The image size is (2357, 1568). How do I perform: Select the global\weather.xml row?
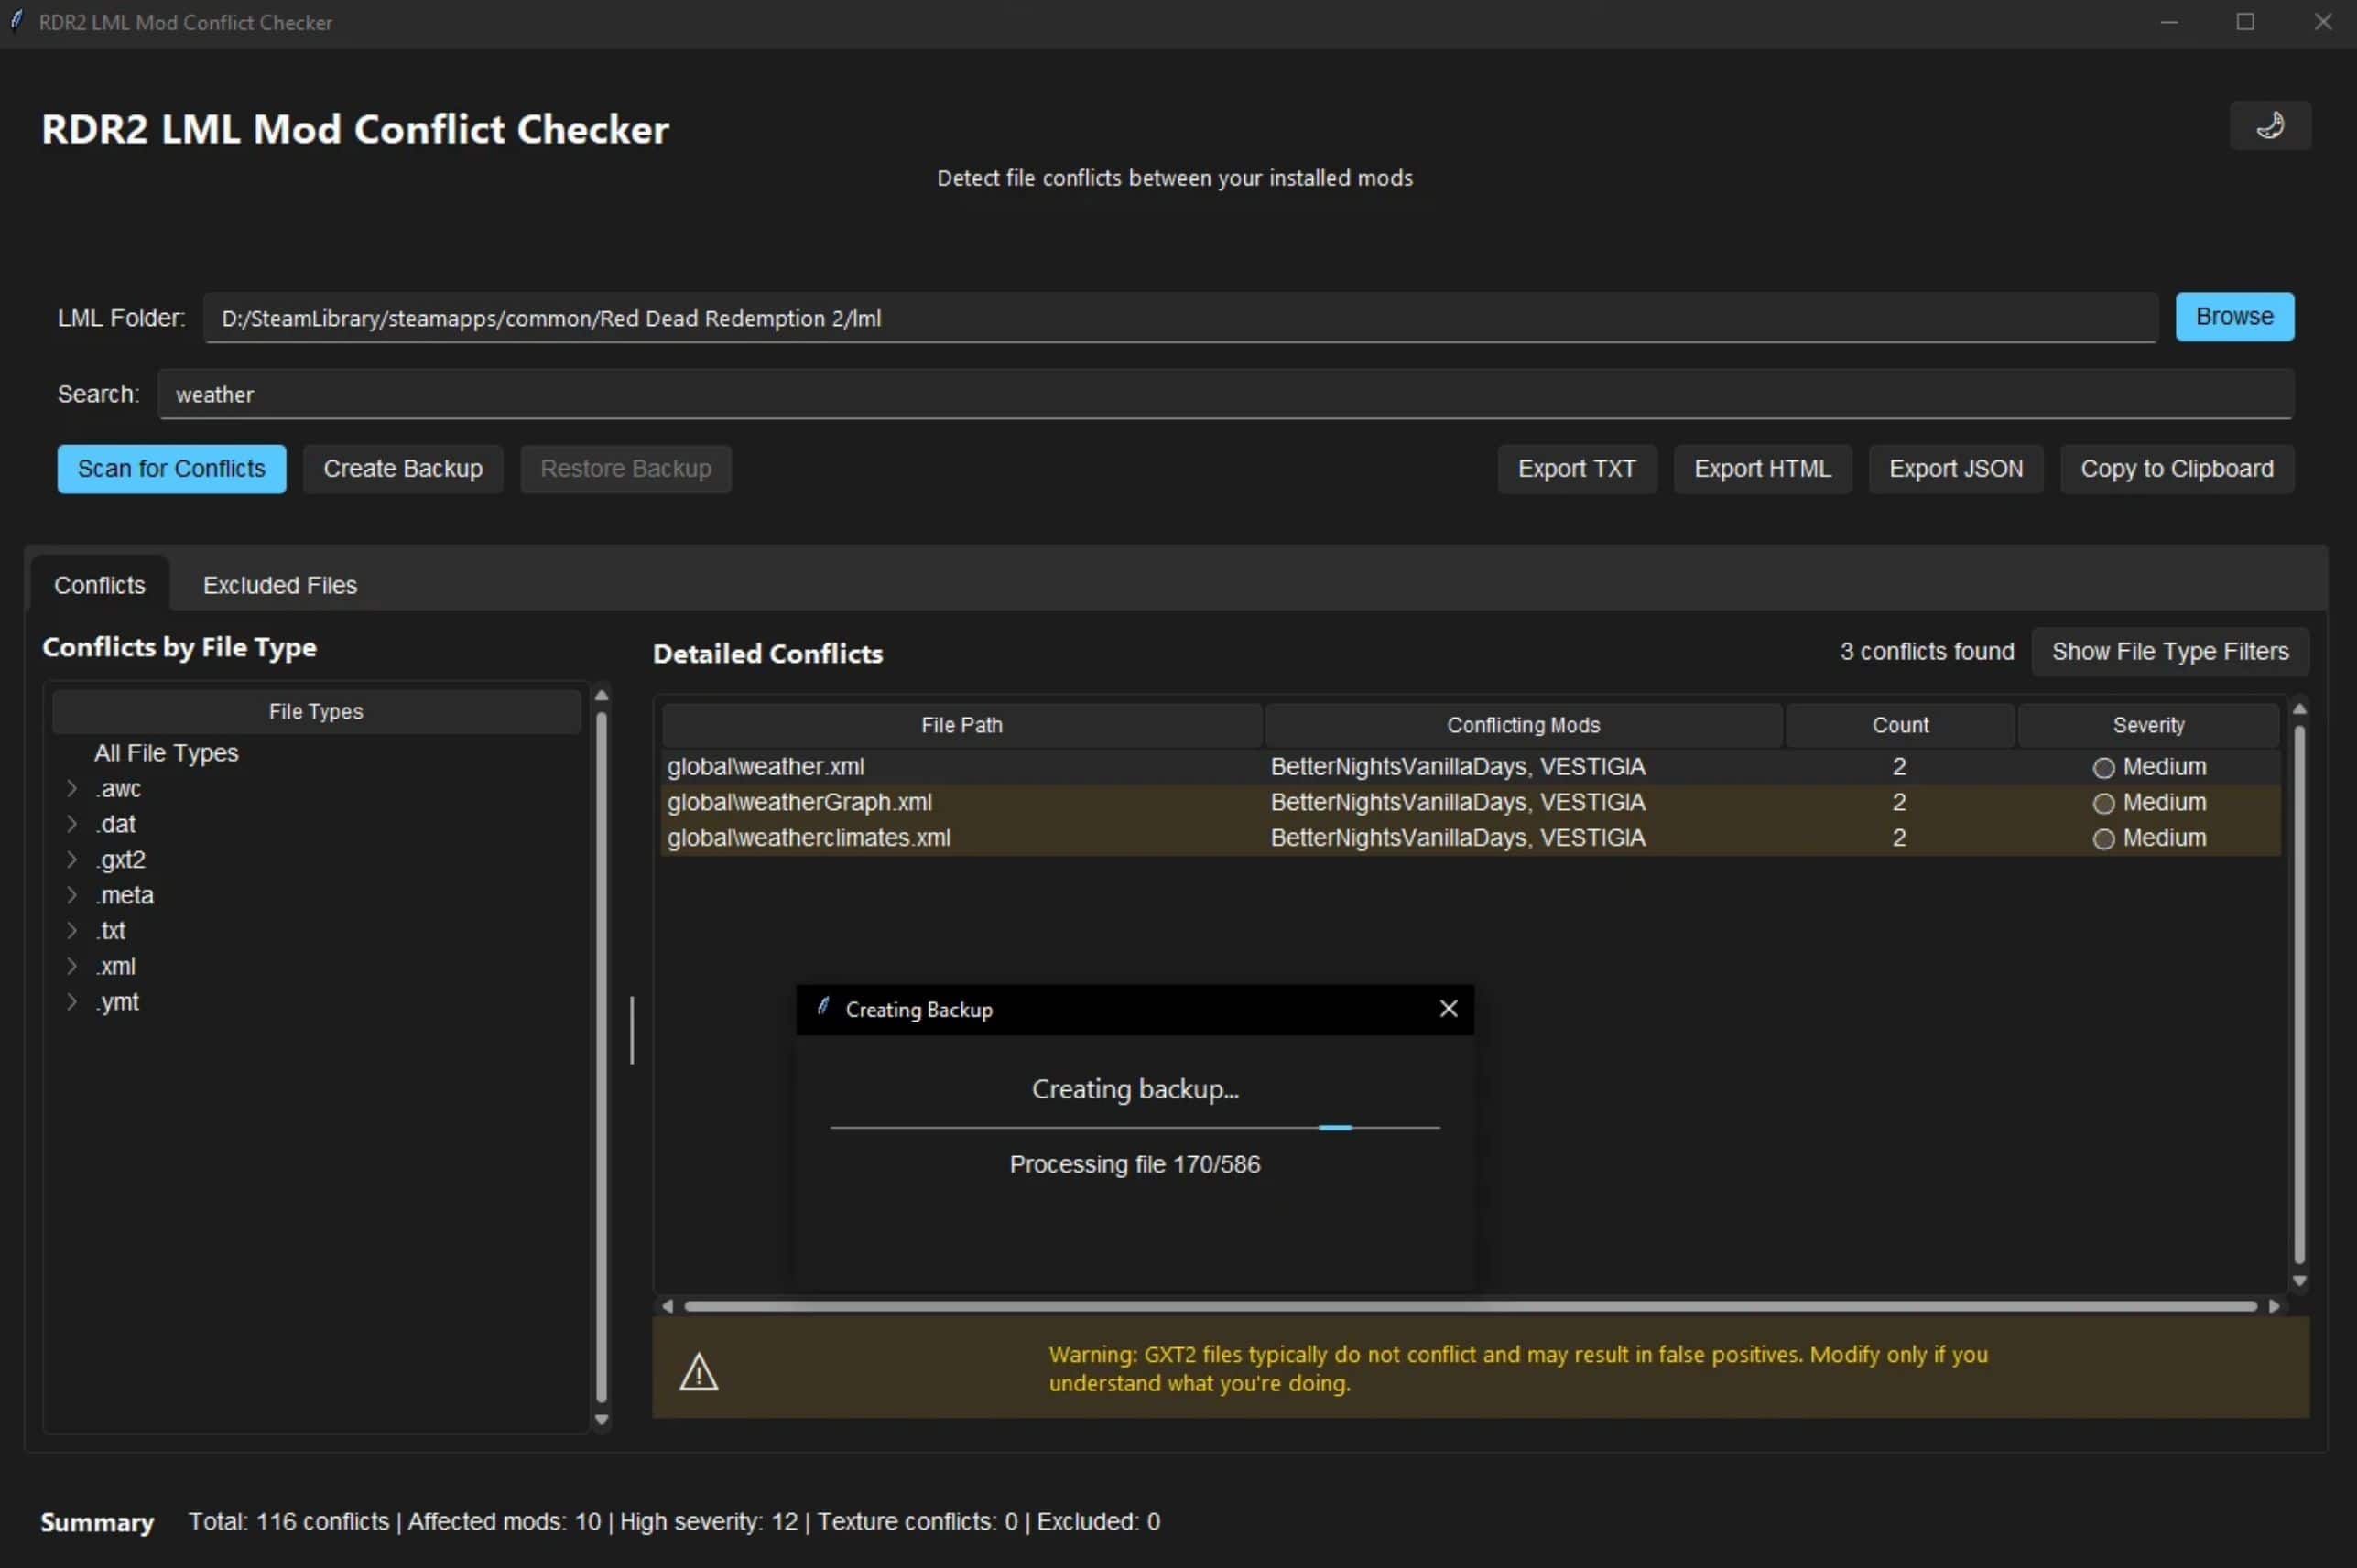[1471, 767]
